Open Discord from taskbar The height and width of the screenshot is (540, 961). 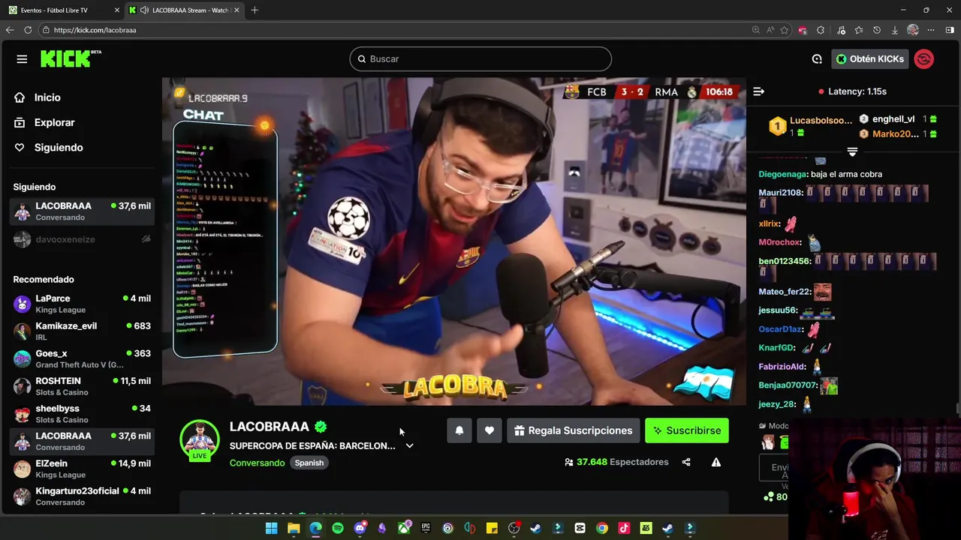[x=360, y=529]
